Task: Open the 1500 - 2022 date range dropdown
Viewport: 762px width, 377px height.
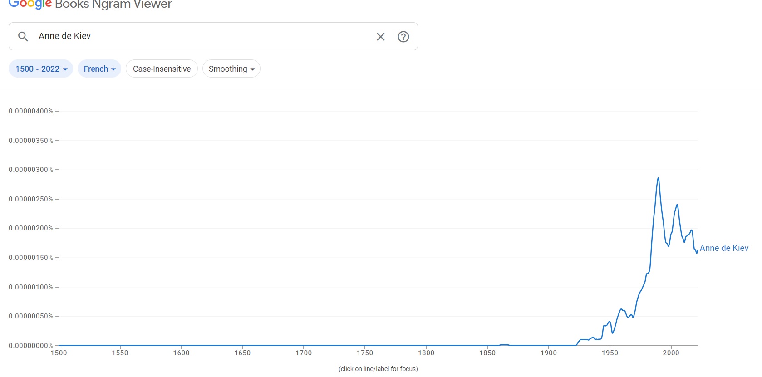Action: pyautogui.click(x=41, y=69)
